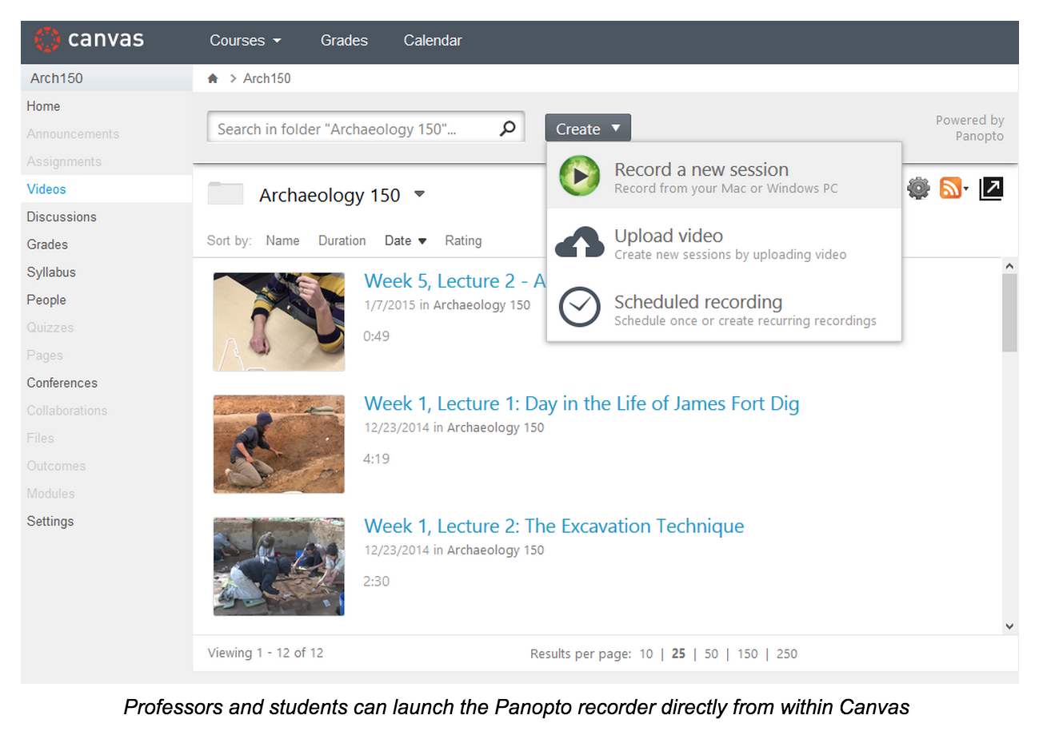Screen dimensions: 1059x743
Task: Open Files in course sidebar
Action: 41,439
